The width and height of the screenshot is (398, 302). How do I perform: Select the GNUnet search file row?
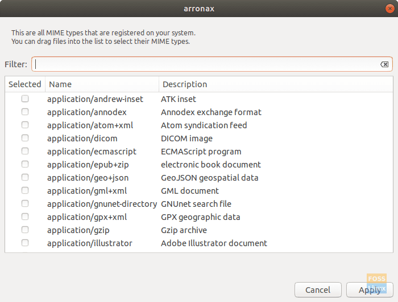(x=196, y=204)
